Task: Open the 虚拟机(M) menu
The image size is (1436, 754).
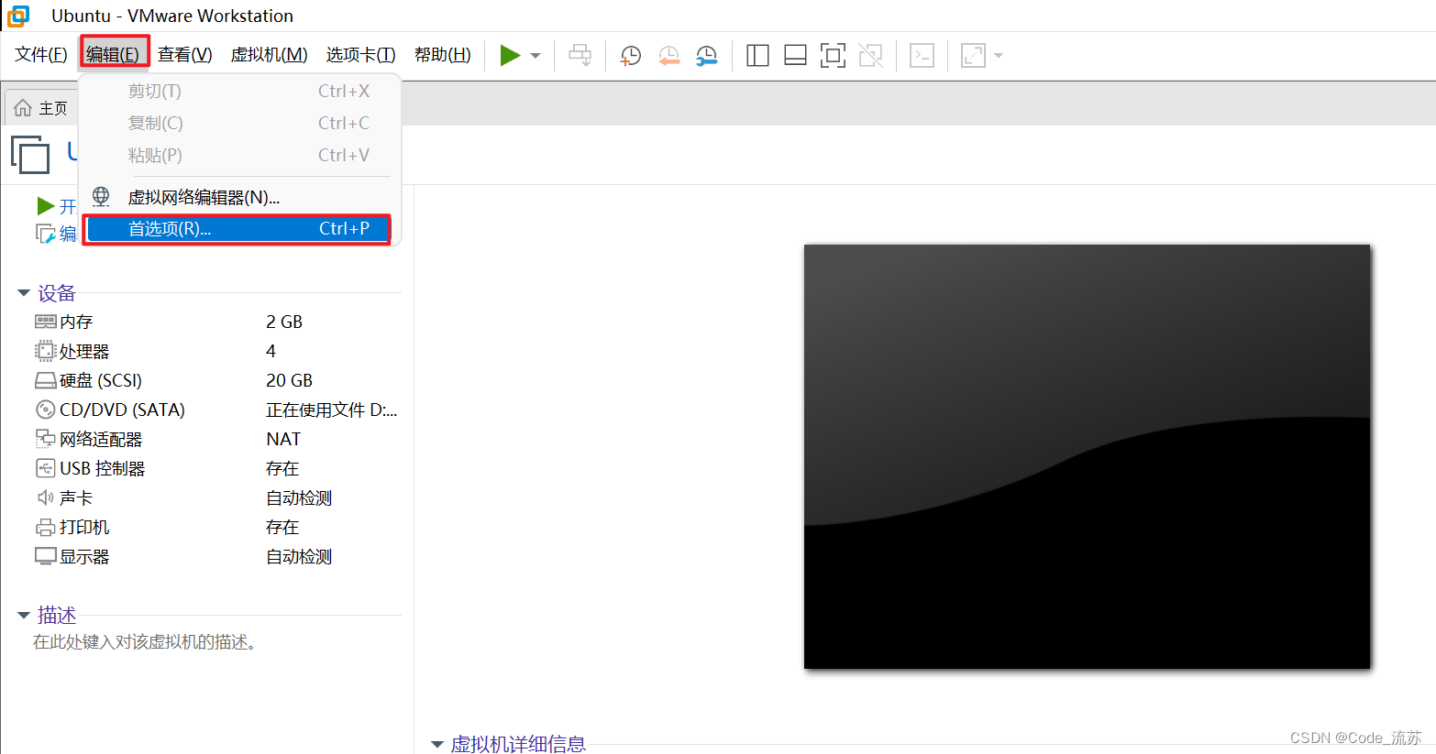Action: [x=269, y=55]
